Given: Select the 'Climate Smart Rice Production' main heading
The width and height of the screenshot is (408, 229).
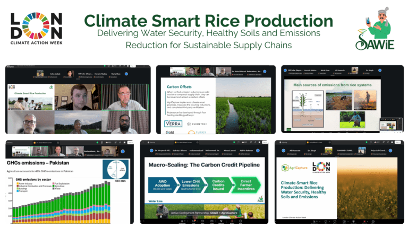Looking at the screenshot, I should tap(208, 21).
